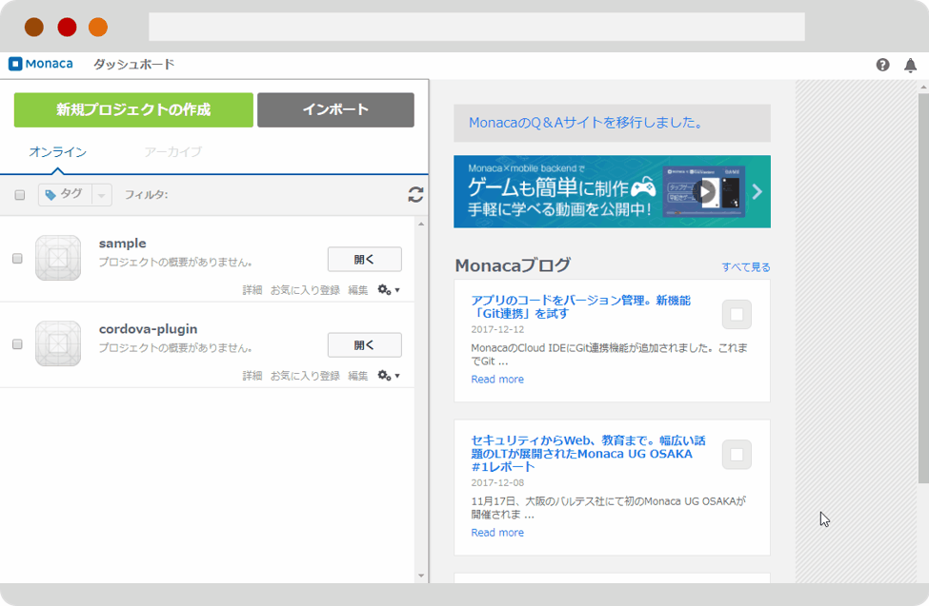Click the ゲームも簡単に制作 banner image

[612, 192]
